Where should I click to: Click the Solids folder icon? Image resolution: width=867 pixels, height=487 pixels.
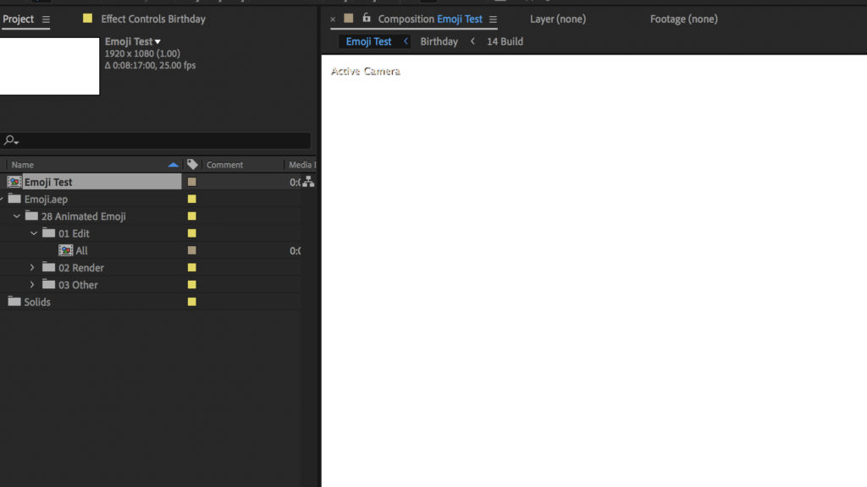pyautogui.click(x=14, y=302)
